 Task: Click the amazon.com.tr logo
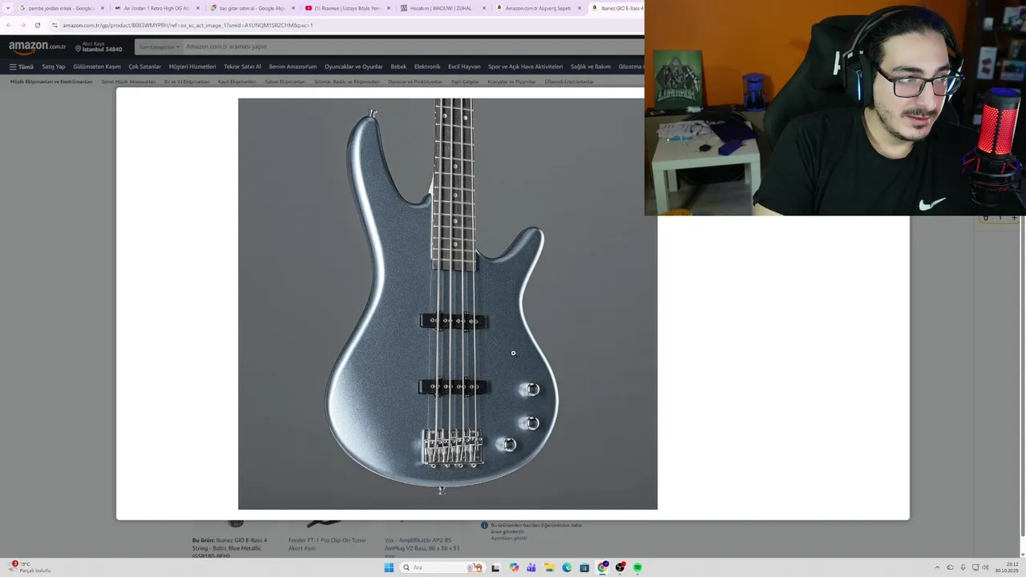37,47
